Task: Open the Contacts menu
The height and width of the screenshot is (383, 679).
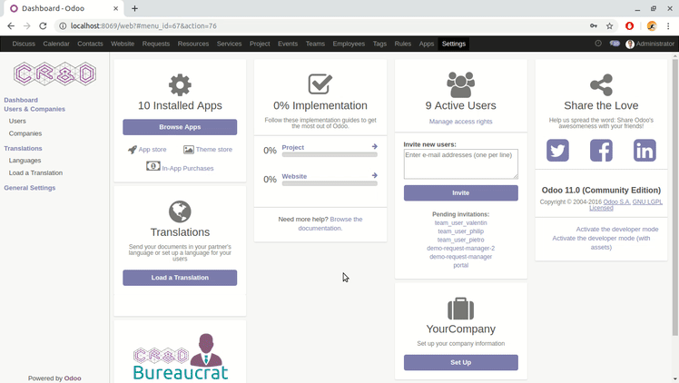Action: click(90, 44)
